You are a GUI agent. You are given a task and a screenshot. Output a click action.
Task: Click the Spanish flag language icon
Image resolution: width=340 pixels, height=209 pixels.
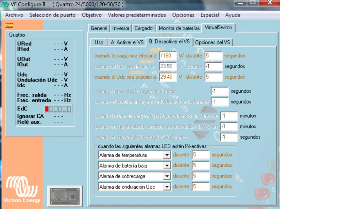(9, 25)
